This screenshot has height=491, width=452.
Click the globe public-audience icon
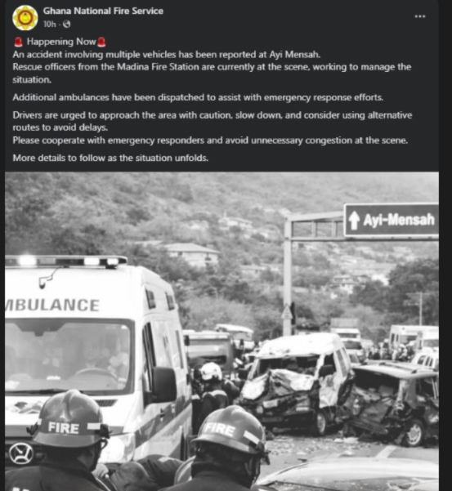point(66,25)
